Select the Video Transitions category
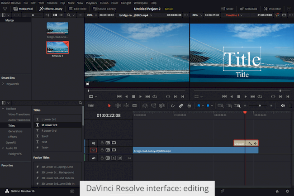Screen dimensions: 294x196 click(x=19, y=114)
